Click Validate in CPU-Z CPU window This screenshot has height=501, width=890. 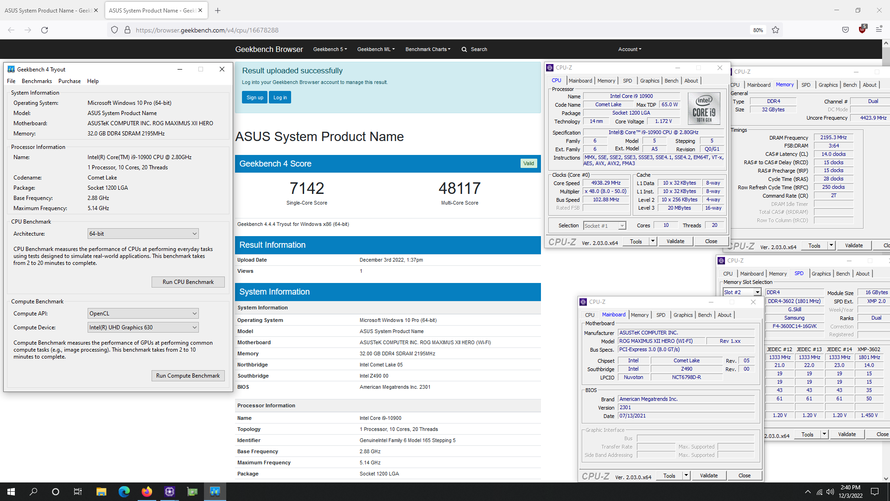pyautogui.click(x=675, y=241)
